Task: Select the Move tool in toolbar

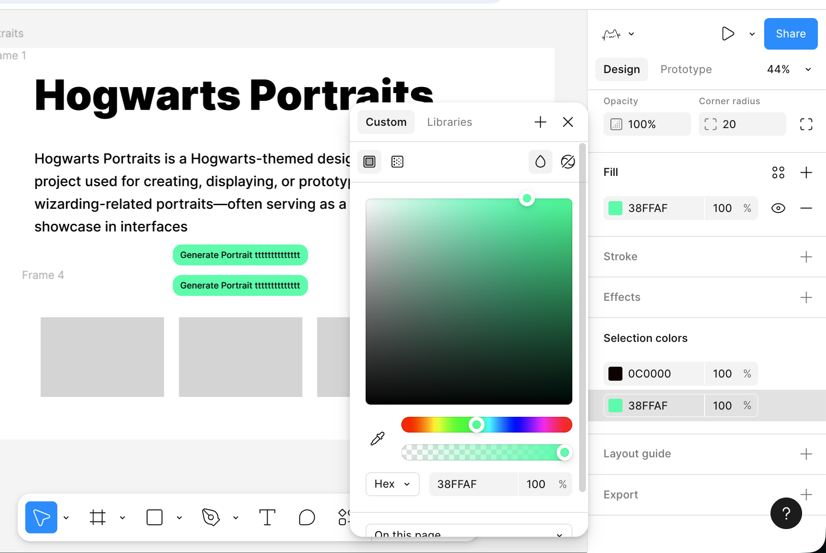Action: [x=41, y=517]
